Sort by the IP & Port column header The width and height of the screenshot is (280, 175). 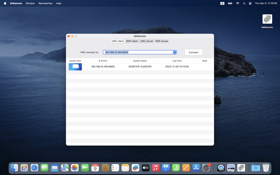coord(103,61)
